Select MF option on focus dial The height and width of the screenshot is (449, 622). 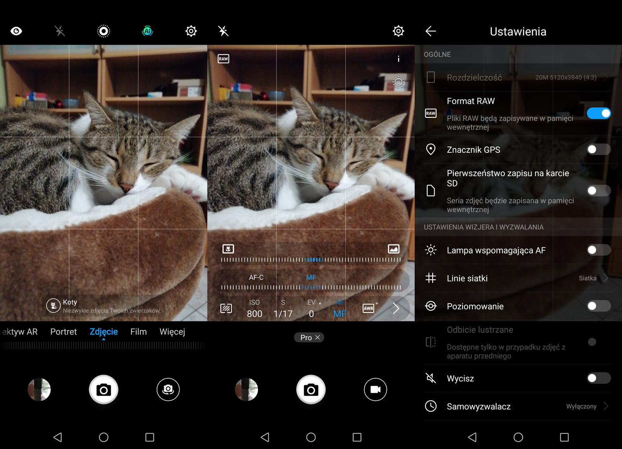[x=311, y=278]
